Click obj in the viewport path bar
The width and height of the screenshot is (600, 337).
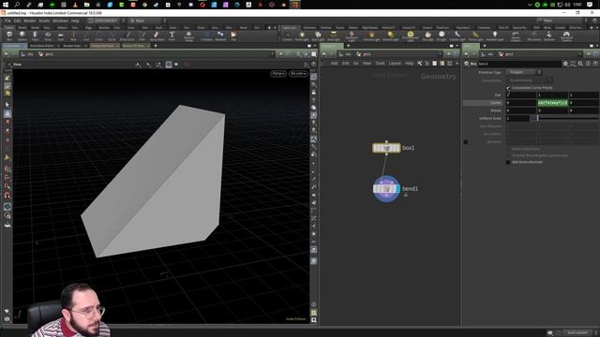coord(30,54)
